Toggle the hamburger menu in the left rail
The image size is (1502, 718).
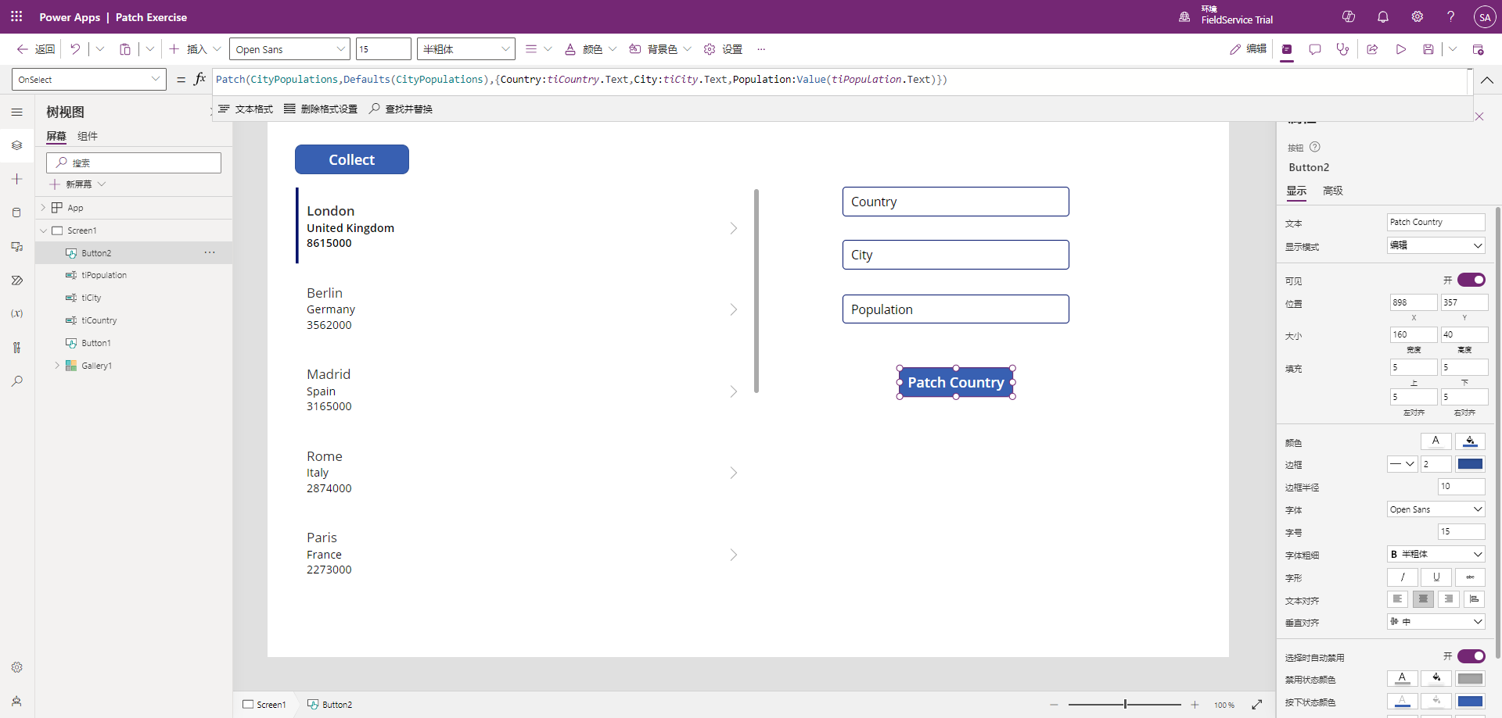click(16, 112)
